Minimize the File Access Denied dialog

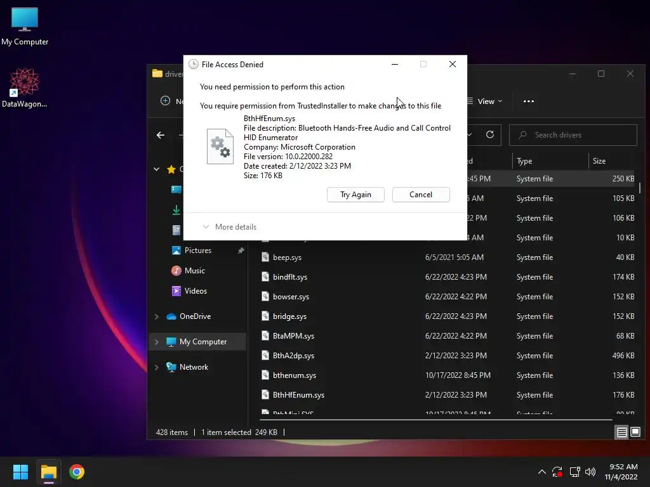(x=395, y=64)
